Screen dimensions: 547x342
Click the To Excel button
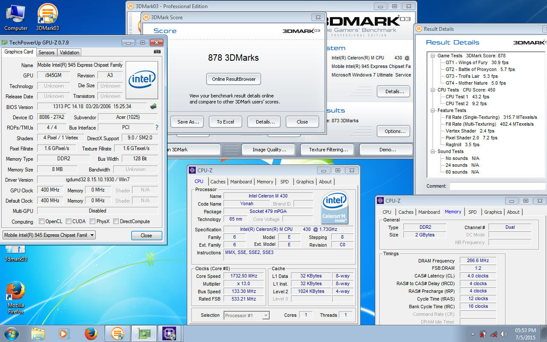tap(225, 122)
